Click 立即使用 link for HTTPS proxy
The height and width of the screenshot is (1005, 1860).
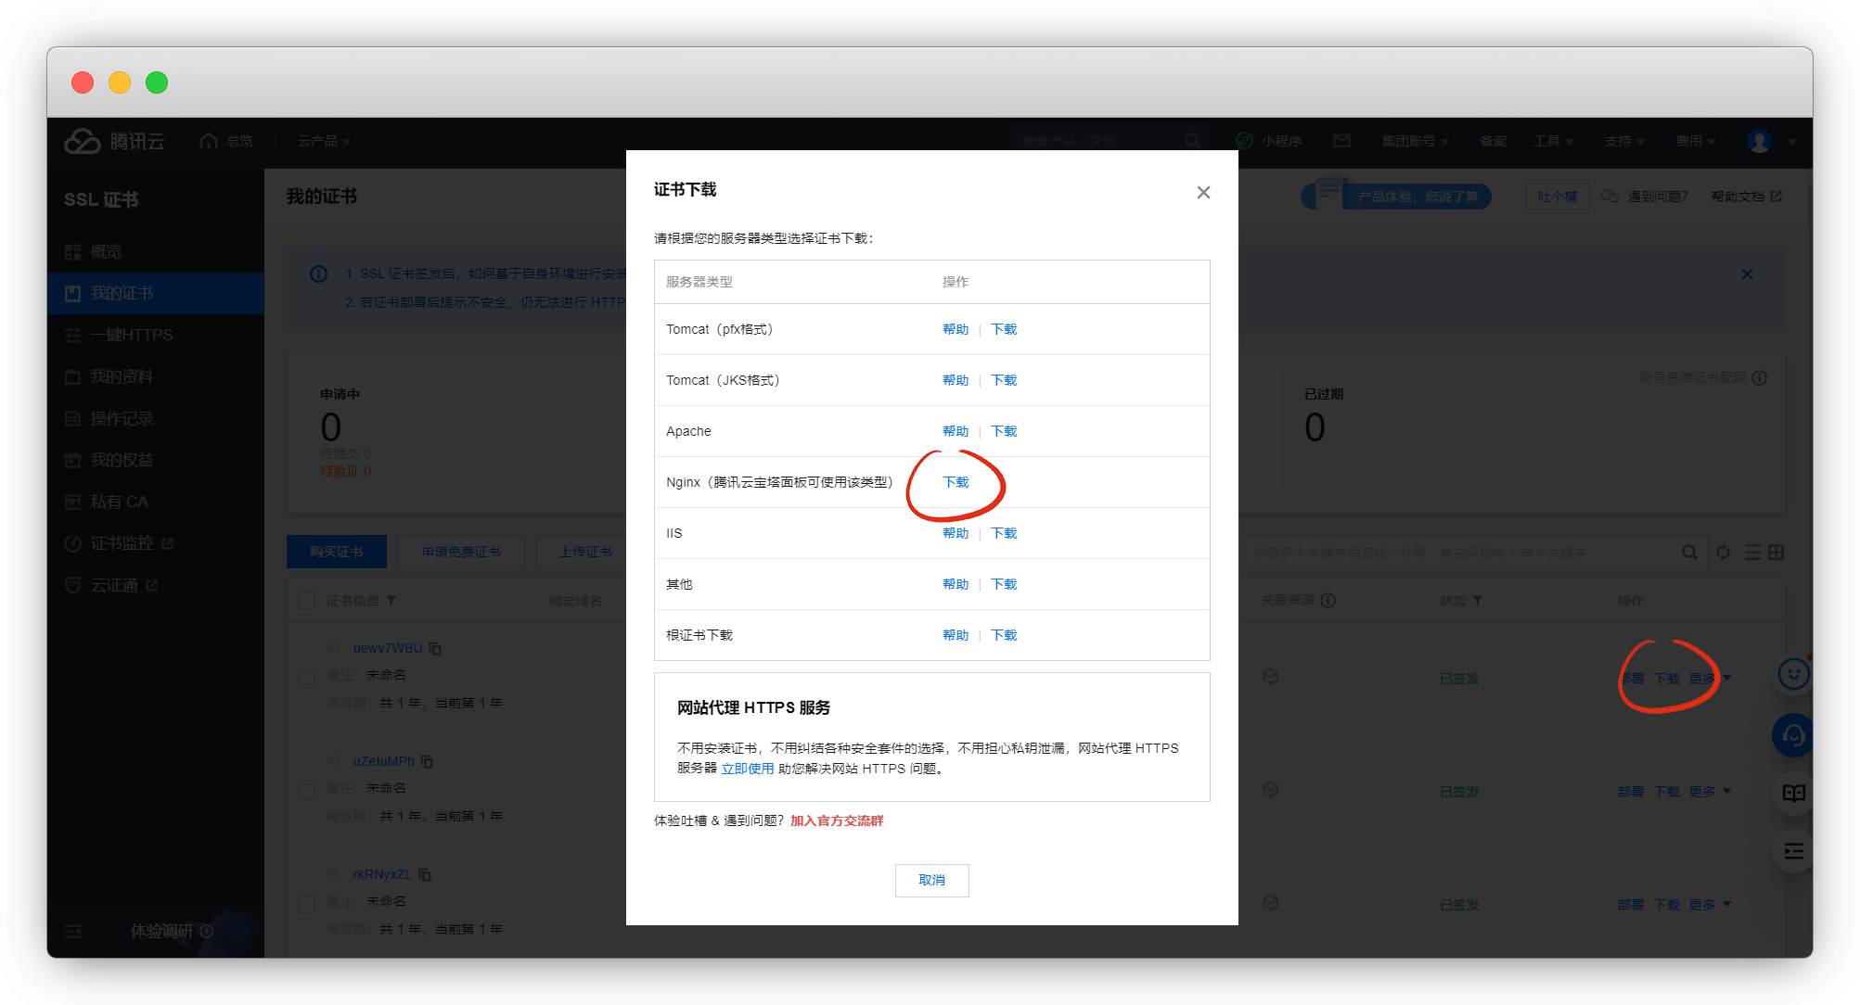[x=747, y=769]
